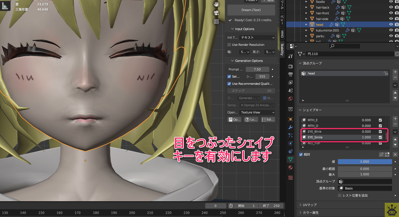This screenshot has width=399, height=217.
Task: Remove the selected shape key minus
Action: (x=395, y=124)
